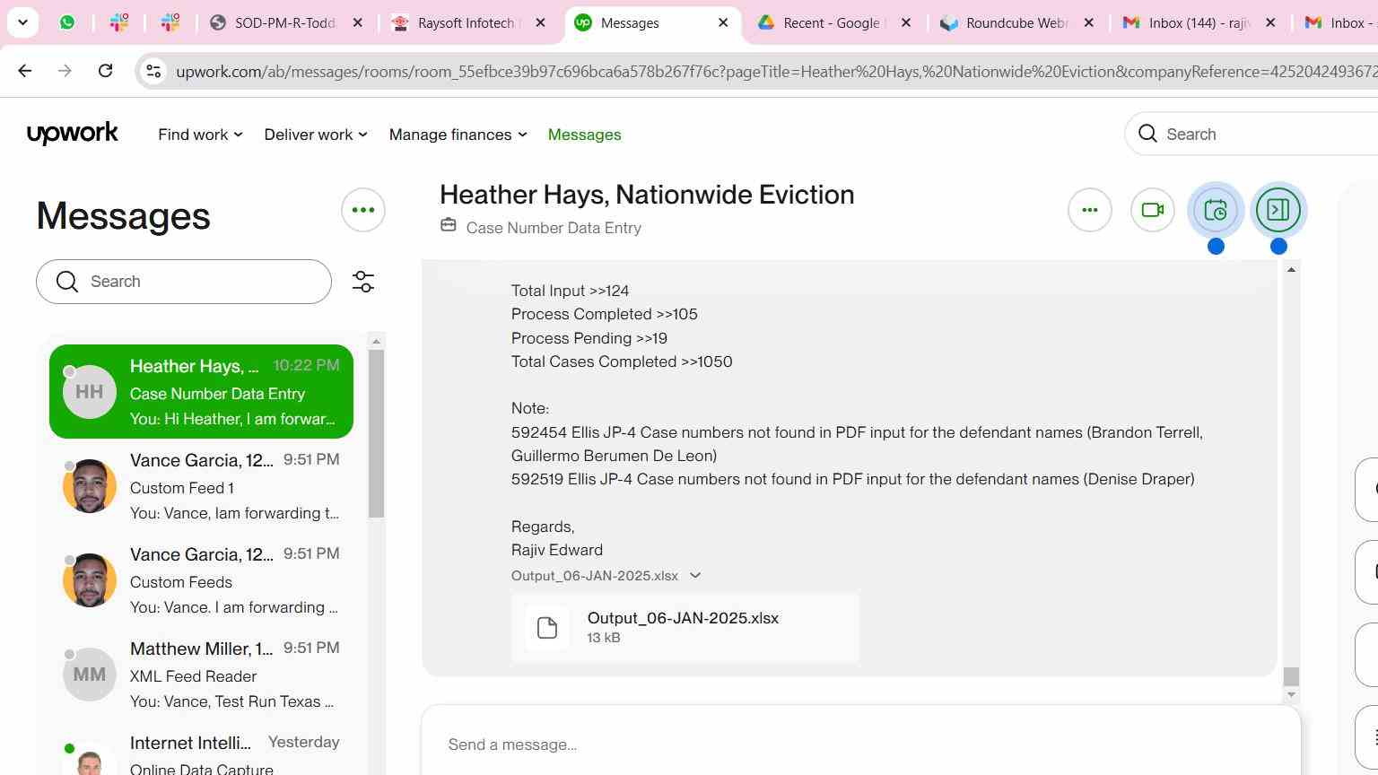
Task: Switch to the first Slack tab
Action: click(118, 22)
